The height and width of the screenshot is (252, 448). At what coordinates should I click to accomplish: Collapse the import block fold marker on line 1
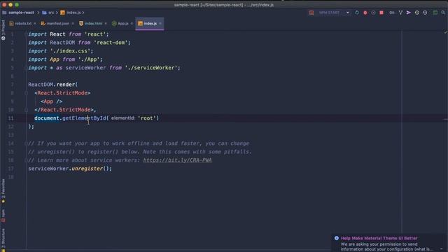[26, 34]
